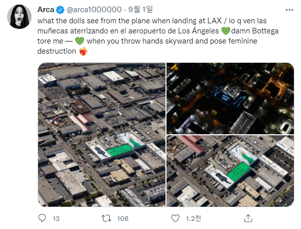Click the reply speech bubble icon

point(42,218)
